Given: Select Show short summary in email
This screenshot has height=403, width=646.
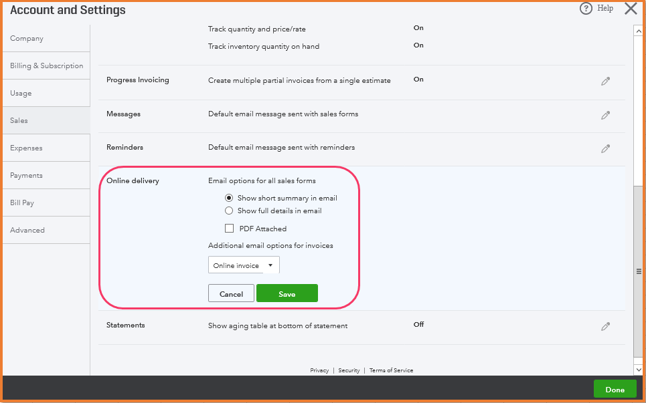Looking at the screenshot, I should tap(229, 198).
